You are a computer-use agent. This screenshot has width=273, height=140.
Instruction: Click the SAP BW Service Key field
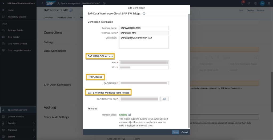coord(139,99)
